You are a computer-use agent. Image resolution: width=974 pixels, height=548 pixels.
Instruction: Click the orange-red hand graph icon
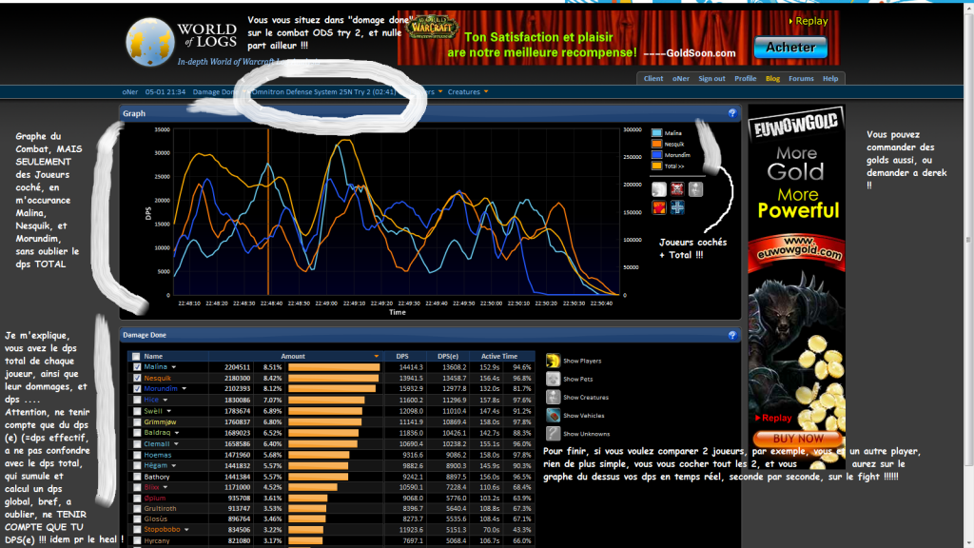pyautogui.click(x=659, y=207)
